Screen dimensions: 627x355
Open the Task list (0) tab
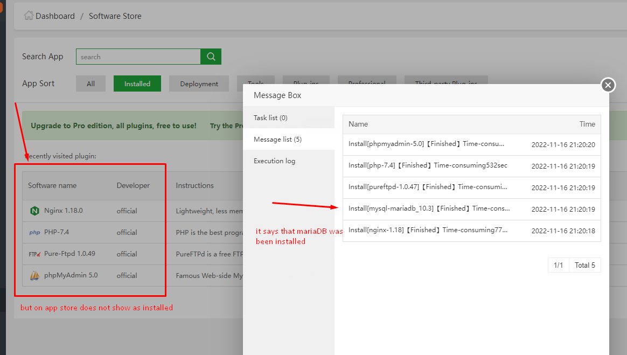(289, 117)
